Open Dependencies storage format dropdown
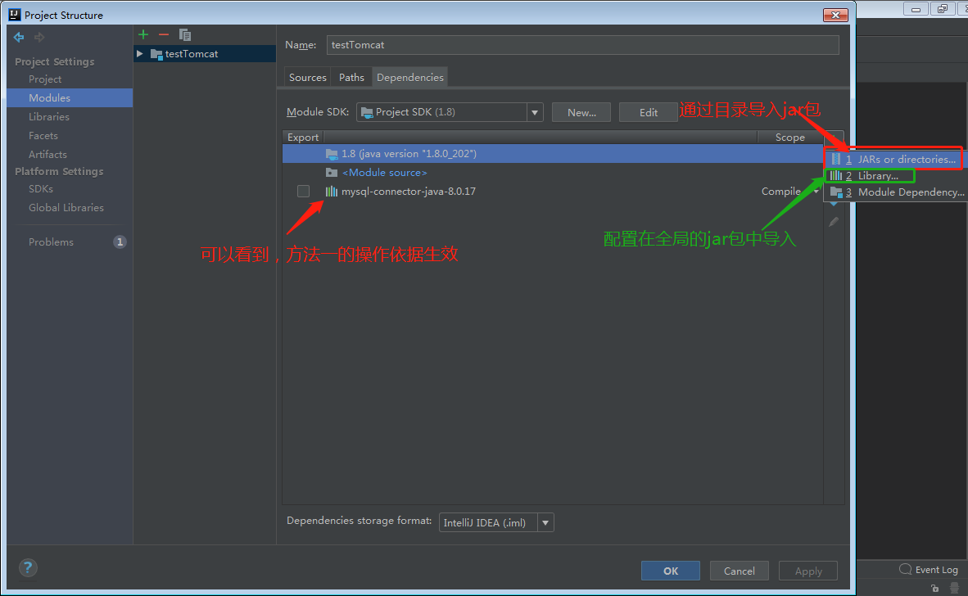 (x=545, y=522)
